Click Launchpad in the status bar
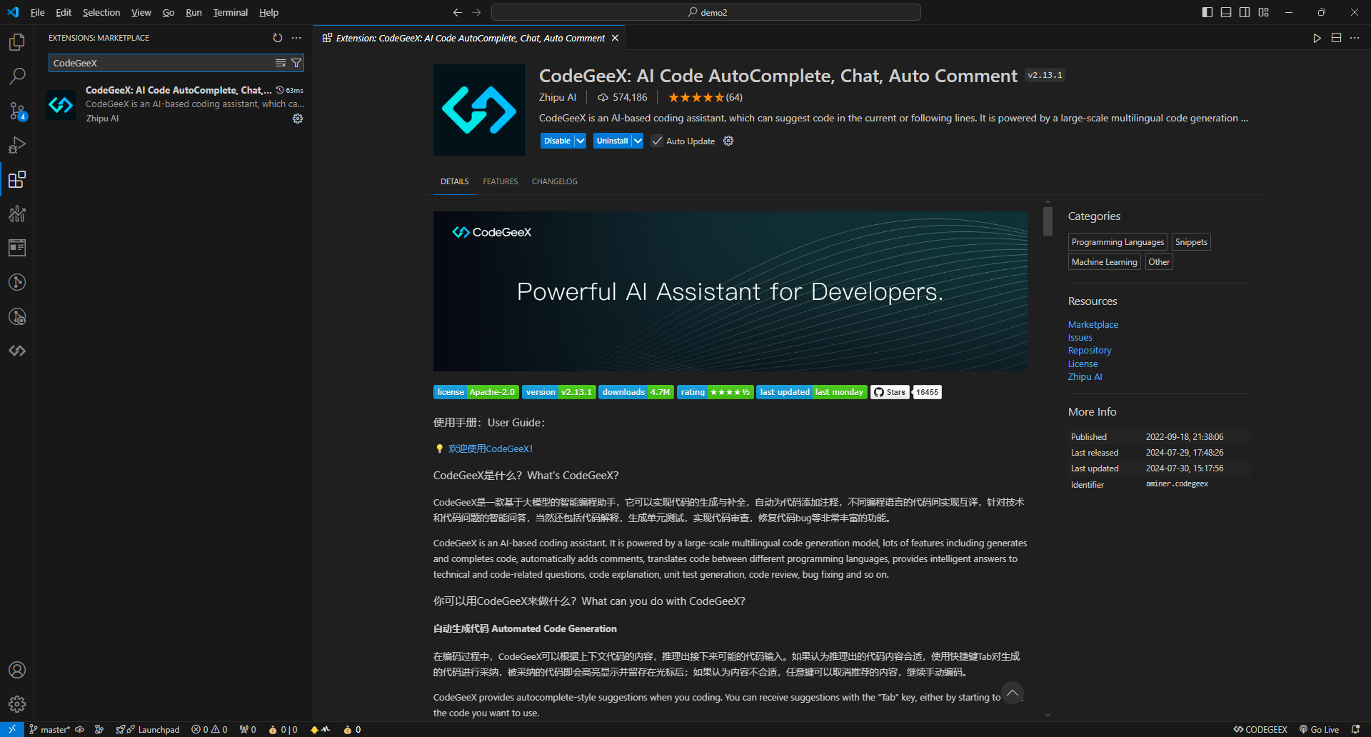The width and height of the screenshot is (1371, 737). [149, 729]
